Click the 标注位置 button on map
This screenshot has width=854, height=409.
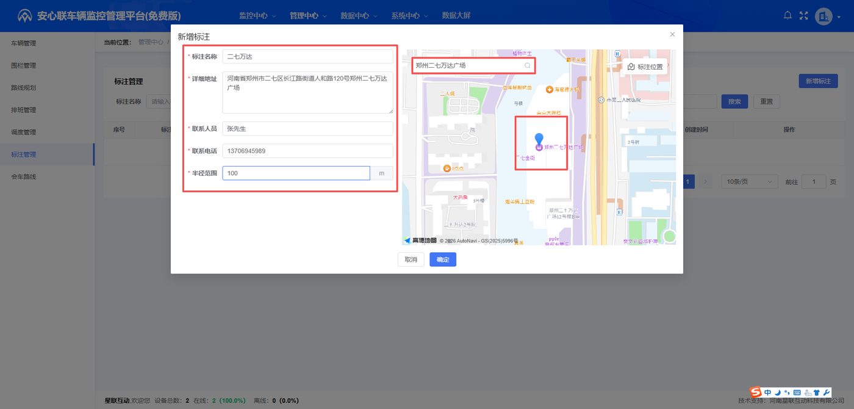(645, 67)
